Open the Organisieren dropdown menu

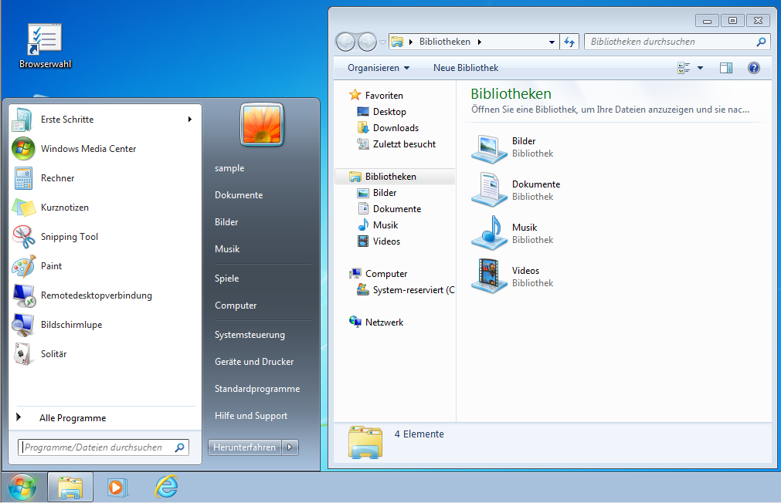click(378, 68)
